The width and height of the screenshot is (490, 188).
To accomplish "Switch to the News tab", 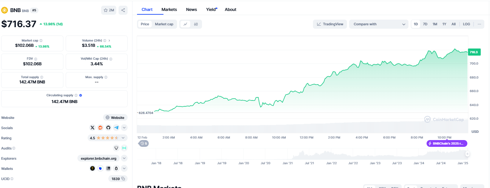I will click(191, 9).
